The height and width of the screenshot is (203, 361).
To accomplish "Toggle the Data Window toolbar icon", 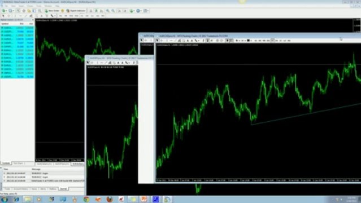I will click(x=24, y=11).
